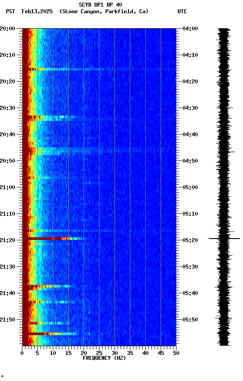Click the frequency axis value 10

[53, 354]
